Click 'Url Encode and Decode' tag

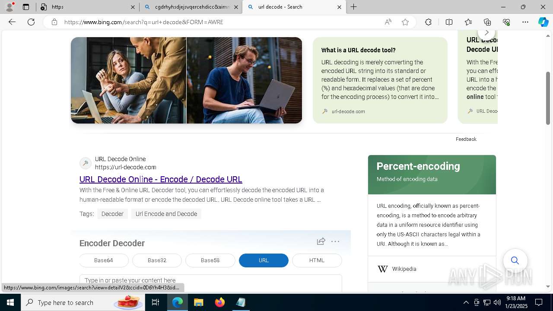166,214
